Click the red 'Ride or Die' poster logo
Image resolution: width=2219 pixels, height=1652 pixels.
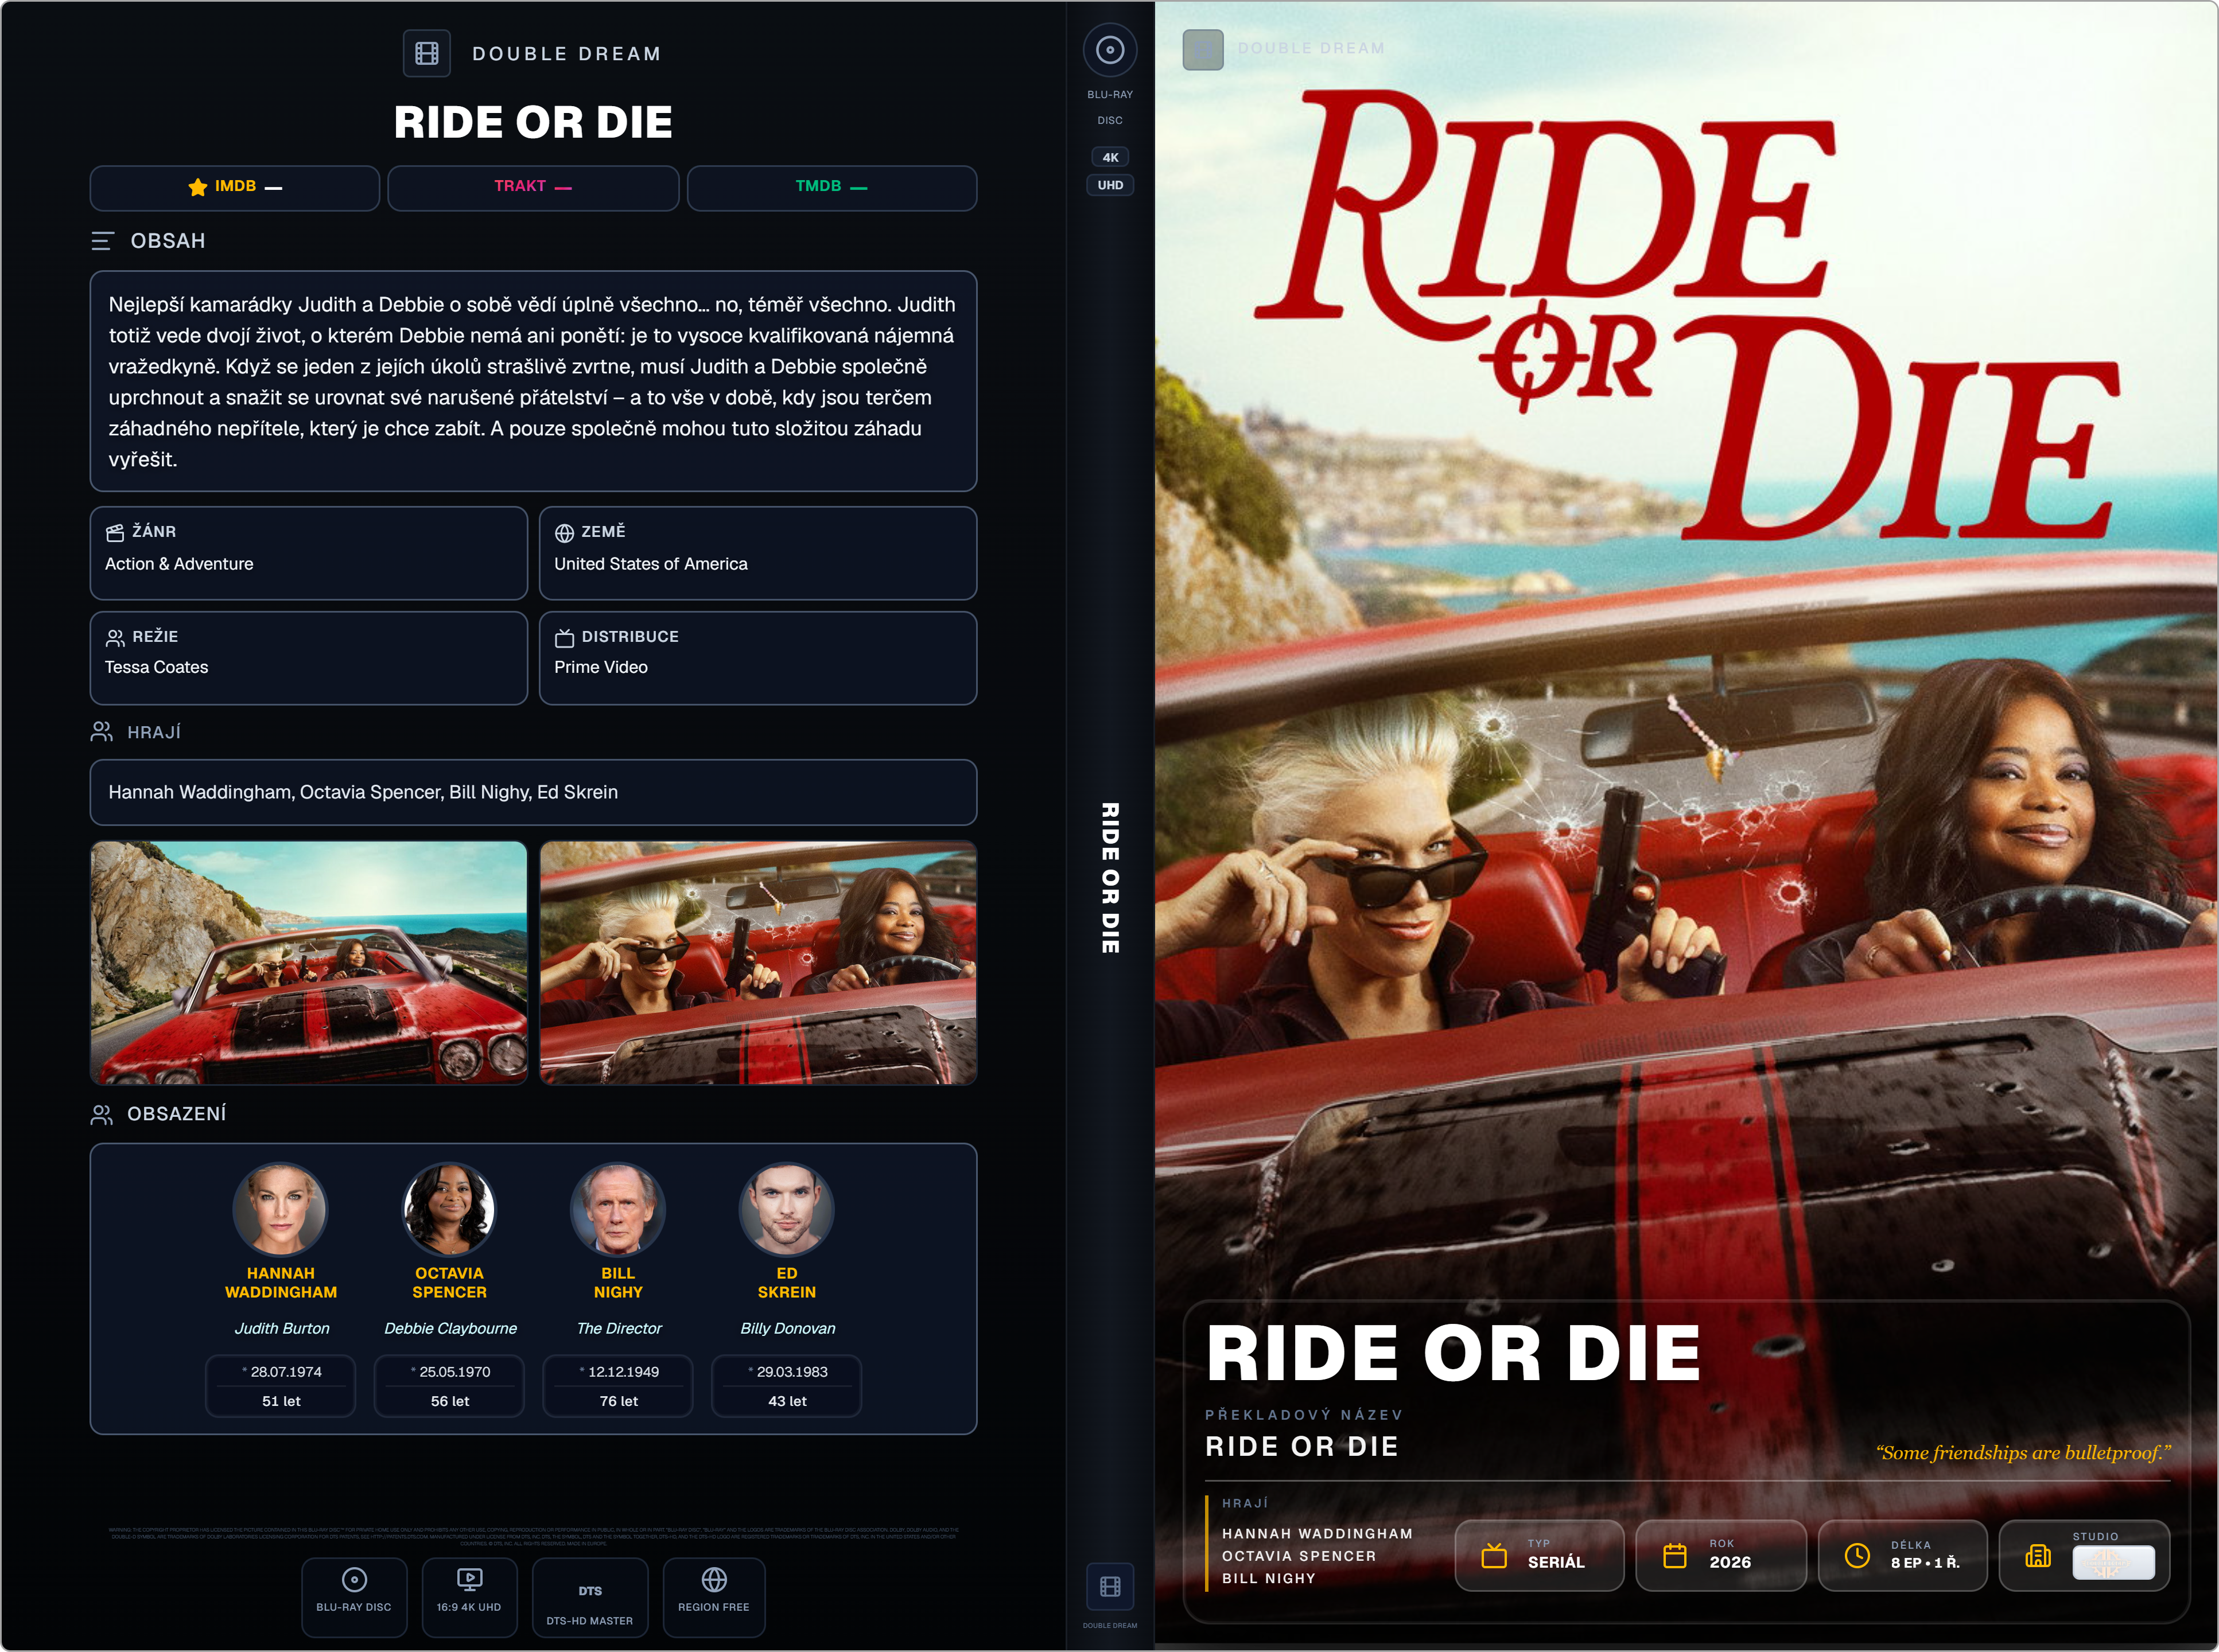[1686, 315]
